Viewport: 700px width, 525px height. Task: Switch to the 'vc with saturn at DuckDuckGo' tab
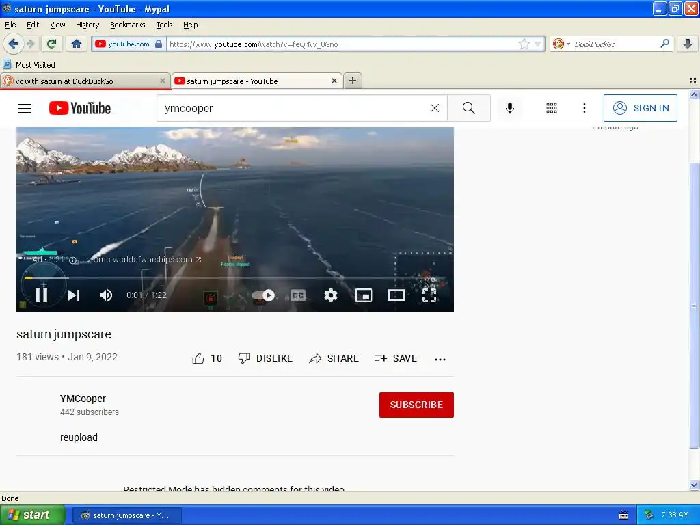pos(85,81)
